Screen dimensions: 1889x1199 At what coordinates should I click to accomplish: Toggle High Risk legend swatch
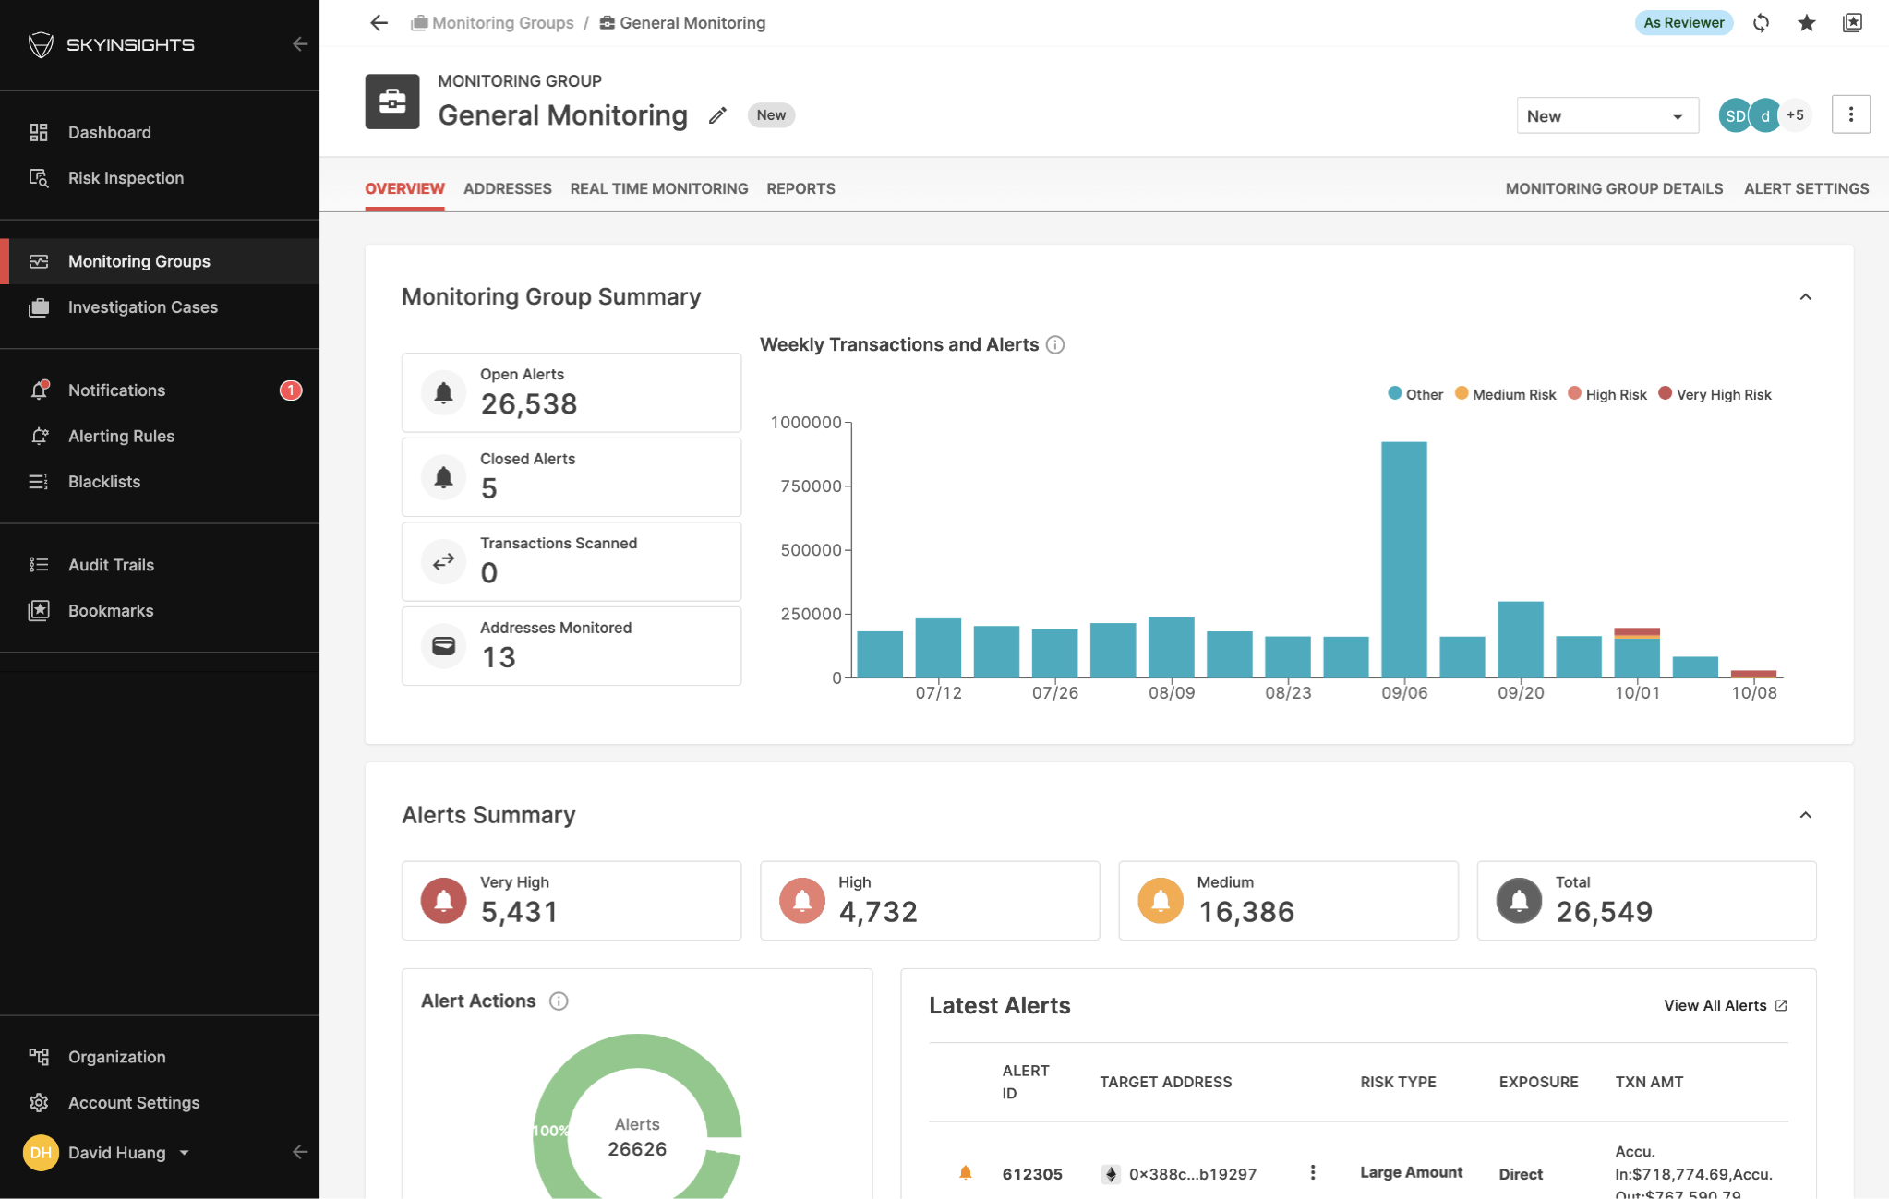tap(1574, 393)
